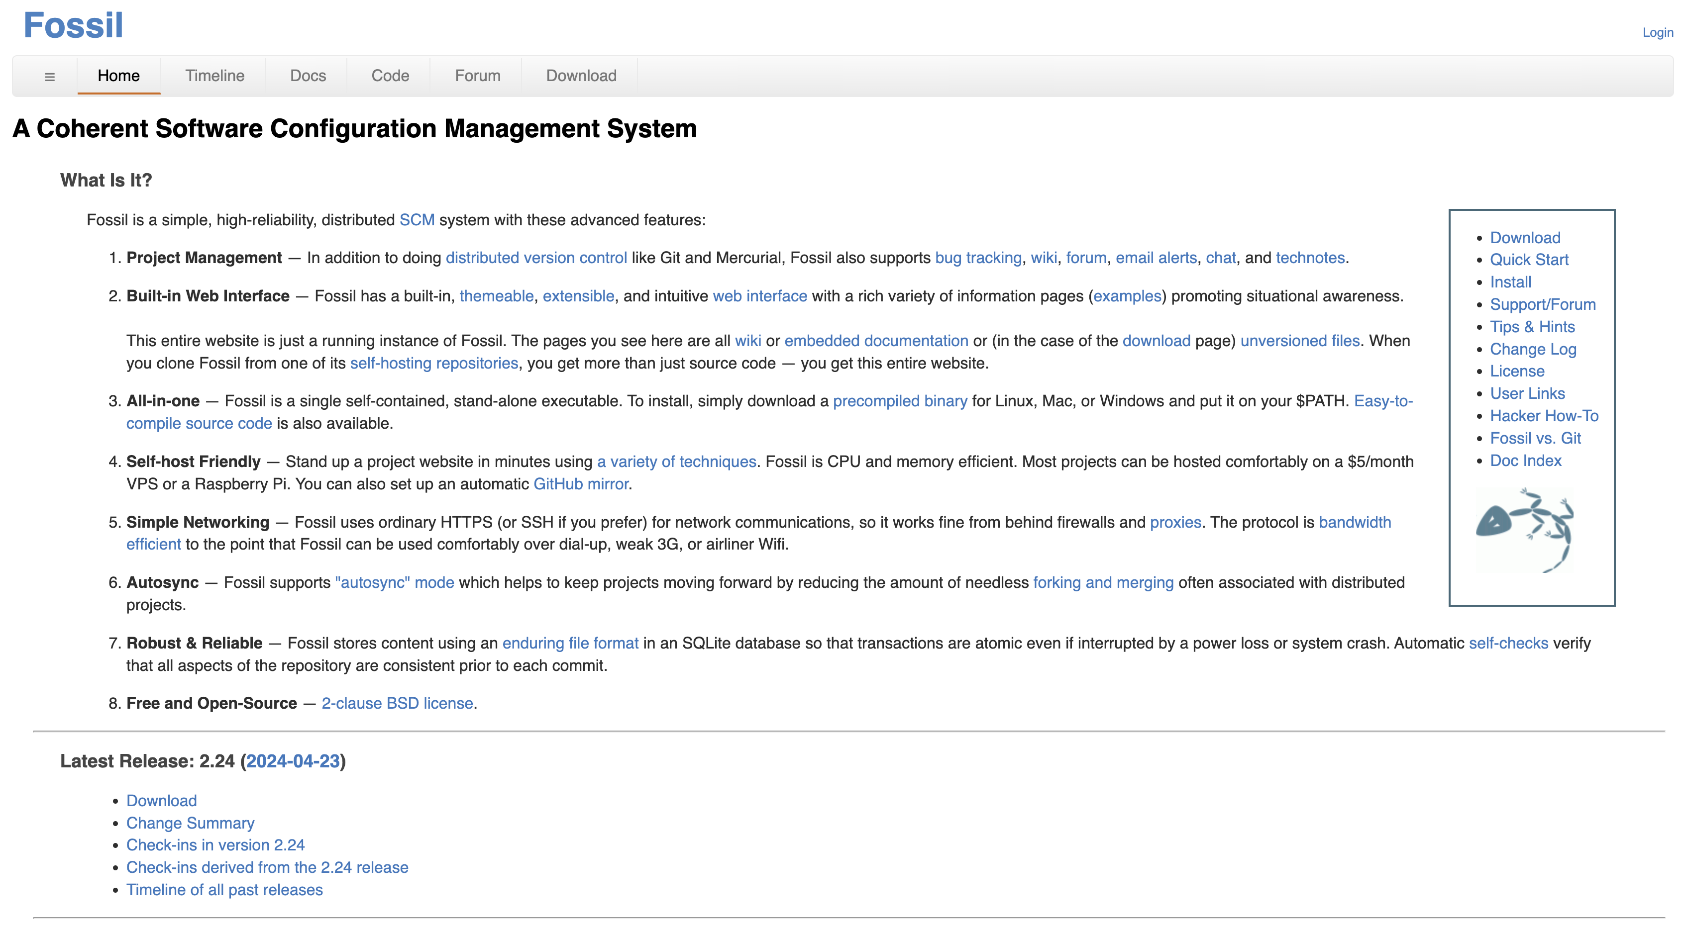Click the Login link

(x=1658, y=32)
